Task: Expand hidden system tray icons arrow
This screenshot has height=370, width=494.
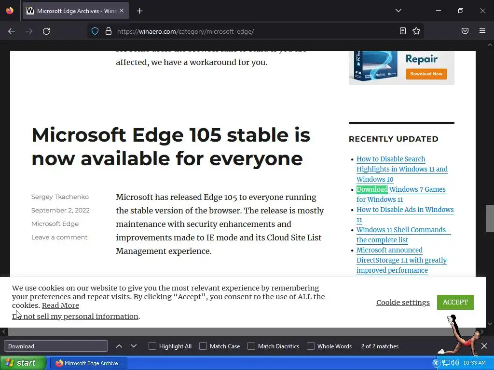Action: (x=436, y=363)
